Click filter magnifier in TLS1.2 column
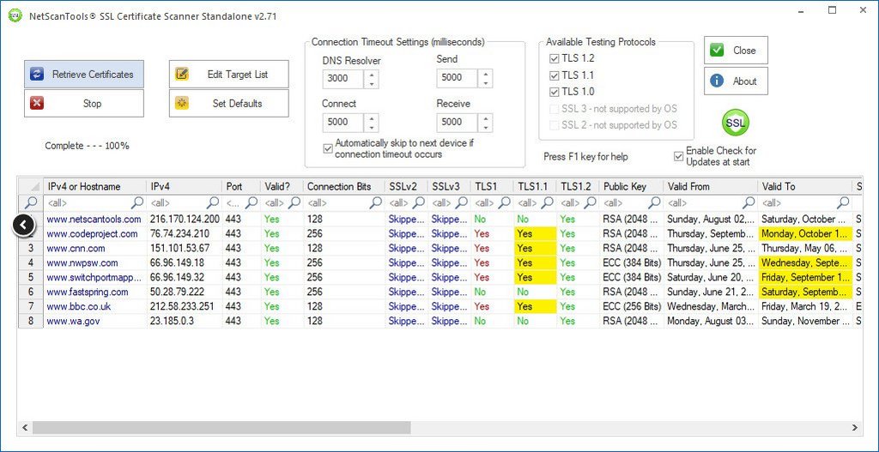This screenshot has width=879, height=452. click(x=591, y=202)
